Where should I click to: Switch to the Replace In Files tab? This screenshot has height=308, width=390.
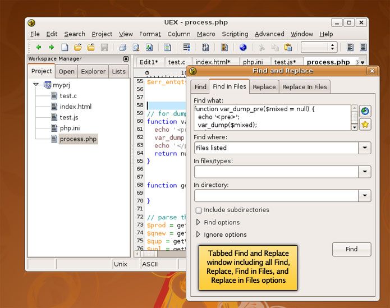pos(305,87)
